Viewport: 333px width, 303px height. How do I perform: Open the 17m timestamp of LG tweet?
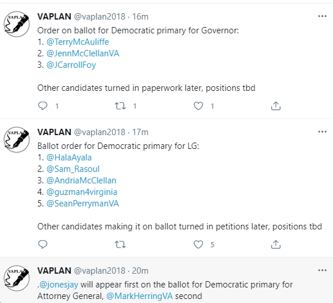point(140,132)
